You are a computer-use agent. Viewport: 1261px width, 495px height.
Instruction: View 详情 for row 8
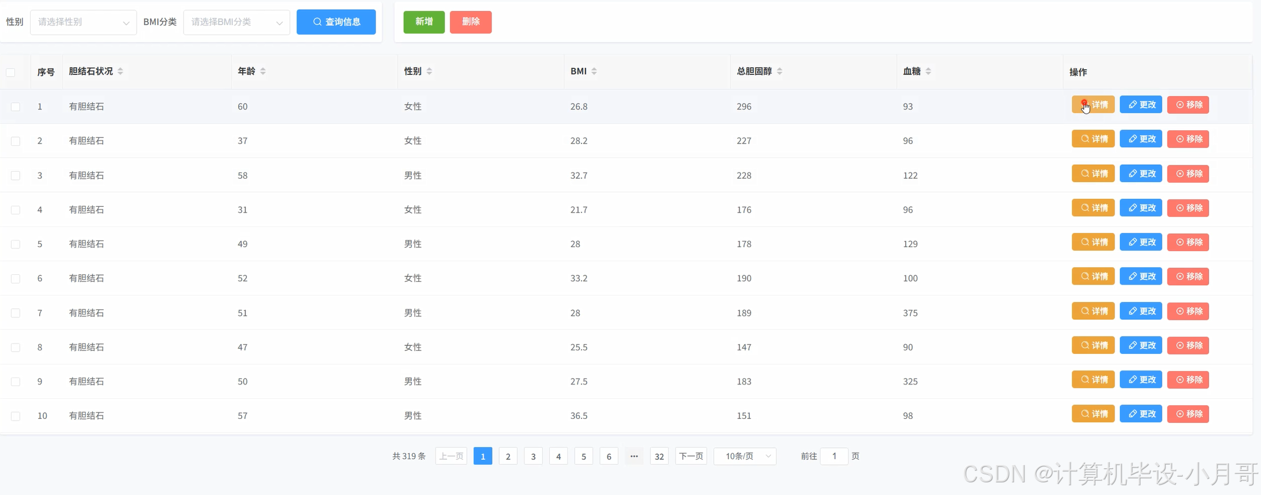1093,345
